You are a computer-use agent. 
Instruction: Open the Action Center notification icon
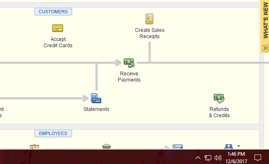click(x=258, y=158)
